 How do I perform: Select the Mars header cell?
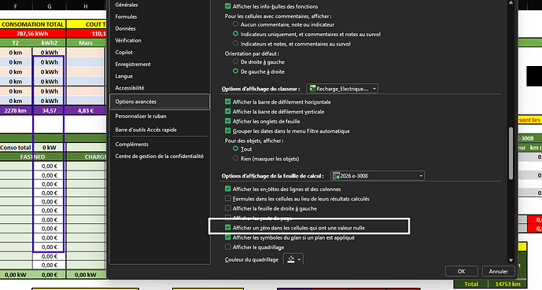click(x=86, y=42)
